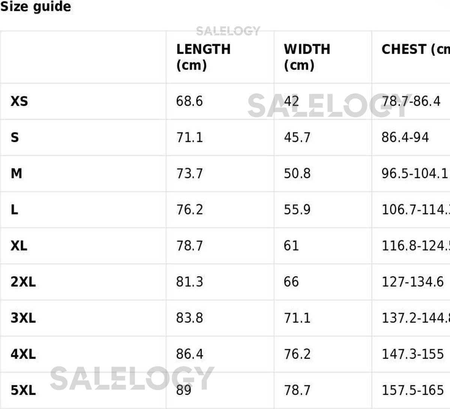Select the 3XL length value 83.8
Viewport: 450px width, 409px height.
pyautogui.click(x=189, y=318)
